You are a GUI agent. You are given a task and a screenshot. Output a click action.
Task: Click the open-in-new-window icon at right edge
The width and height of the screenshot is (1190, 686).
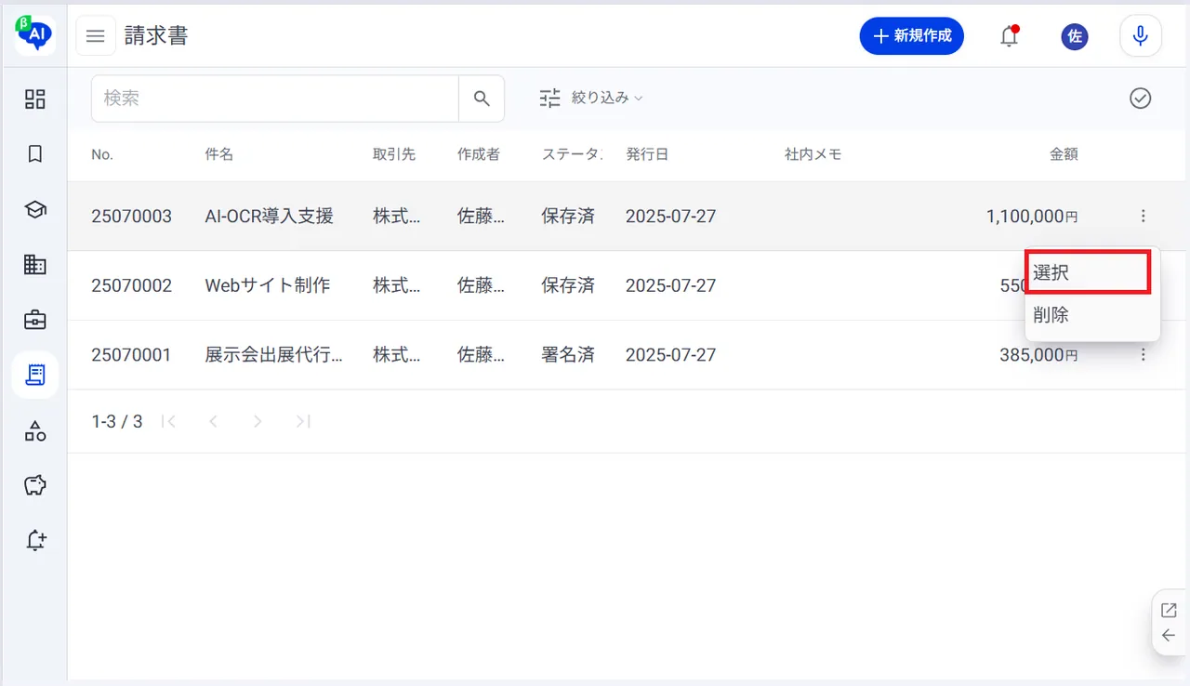click(x=1169, y=611)
